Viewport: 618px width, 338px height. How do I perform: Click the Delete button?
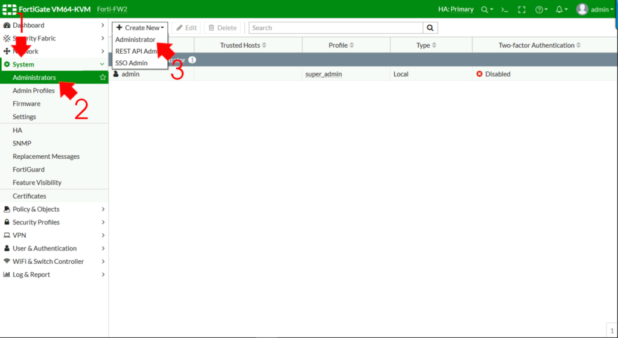222,28
